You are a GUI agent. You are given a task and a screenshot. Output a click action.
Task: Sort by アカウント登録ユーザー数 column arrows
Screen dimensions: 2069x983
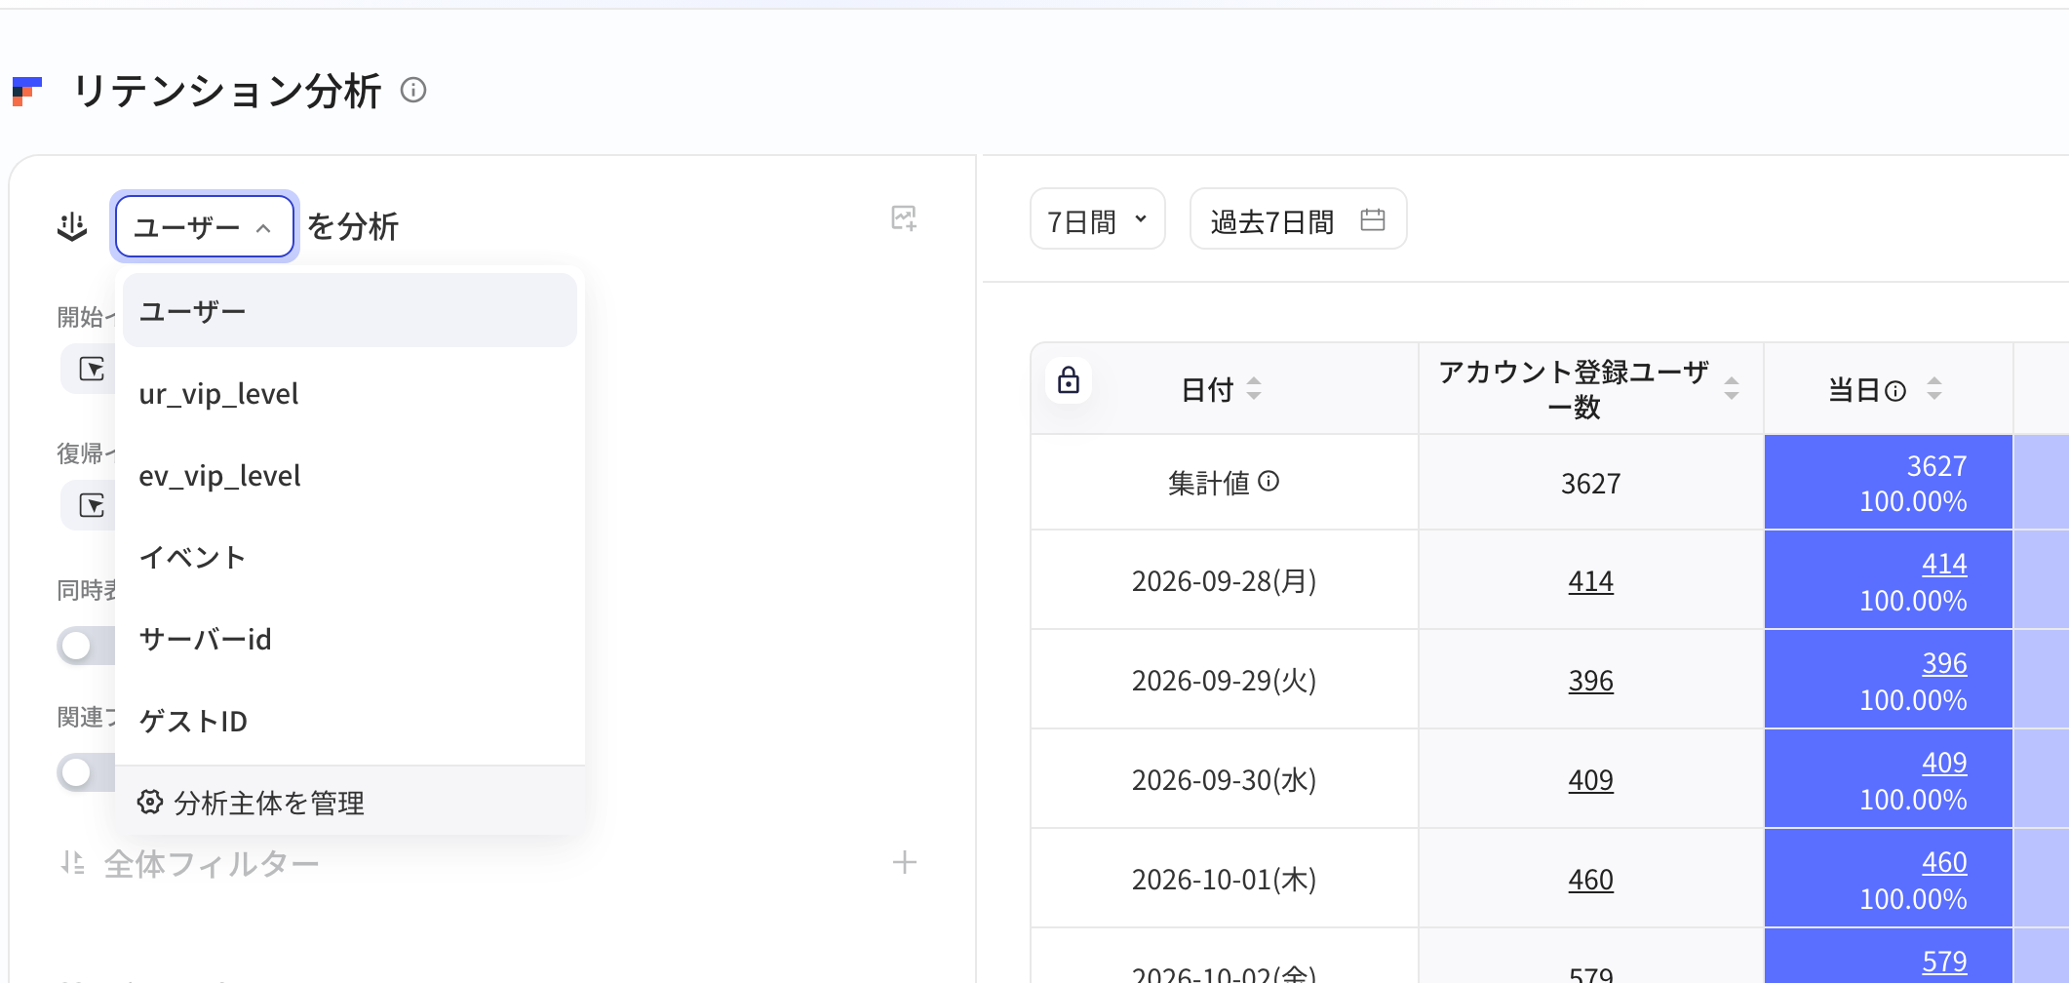point(1732,388)
